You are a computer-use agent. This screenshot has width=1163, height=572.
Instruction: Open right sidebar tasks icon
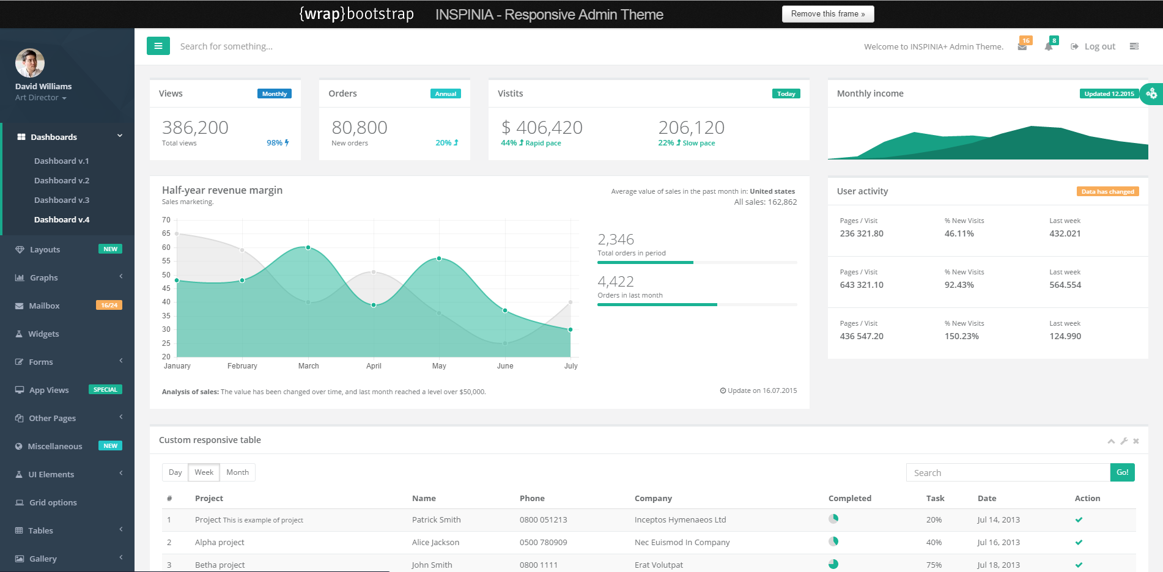click(1134, 46)
